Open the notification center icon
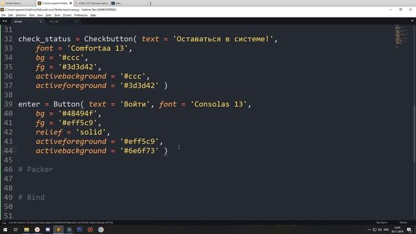The image size is (416, 234). [409, 229]
